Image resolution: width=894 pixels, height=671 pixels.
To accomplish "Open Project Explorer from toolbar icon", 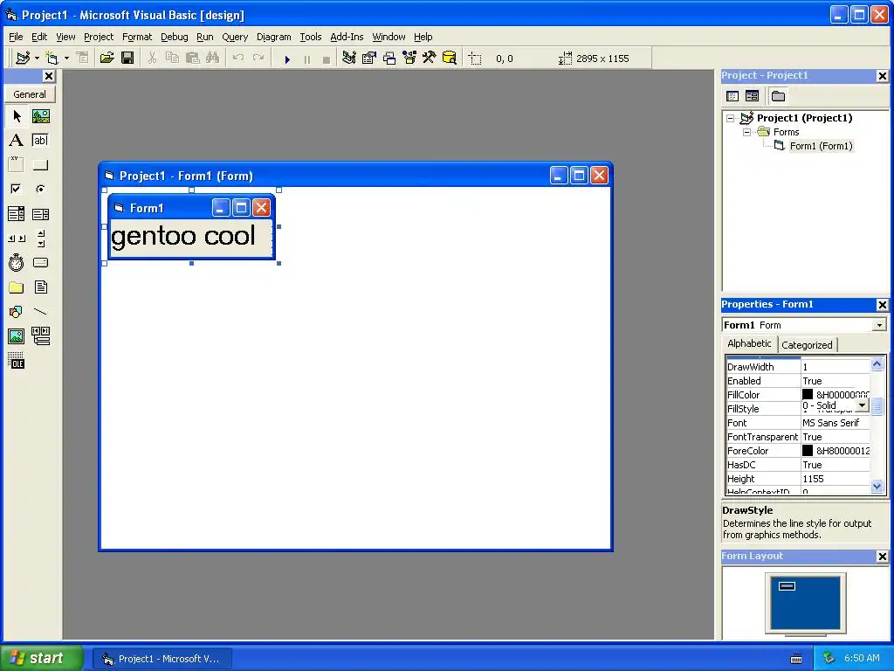I will (x=349, y=59).
